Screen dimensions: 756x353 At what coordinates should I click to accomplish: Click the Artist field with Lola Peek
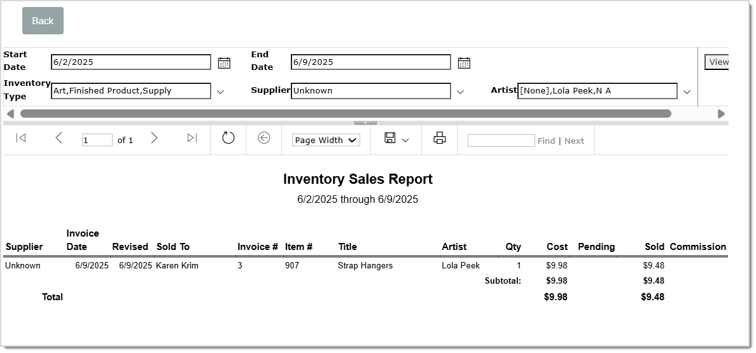point(598,91)
